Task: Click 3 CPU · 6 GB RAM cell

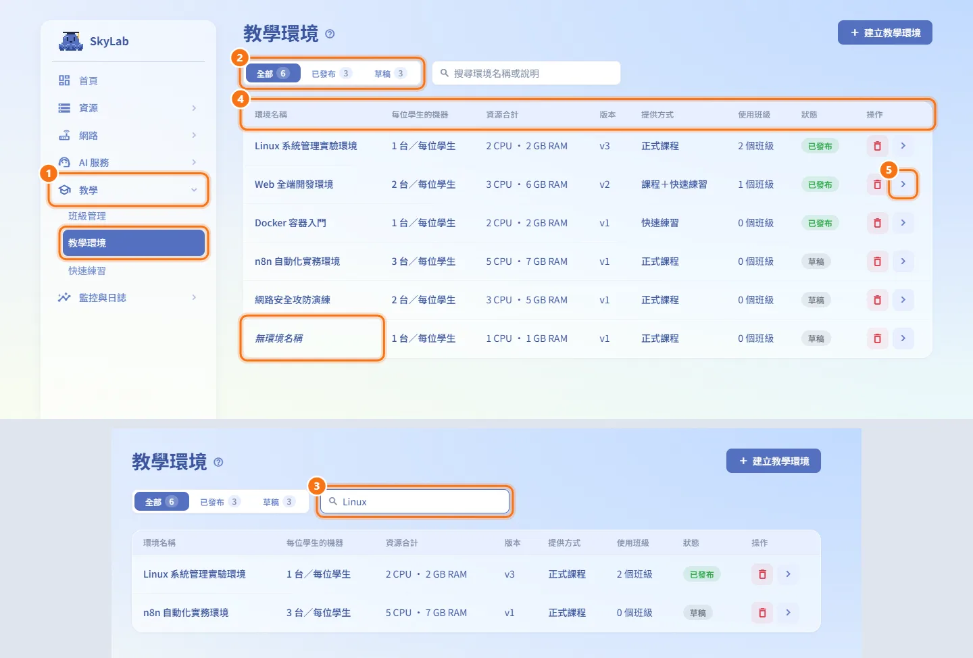Action: (x=527, y=184)
